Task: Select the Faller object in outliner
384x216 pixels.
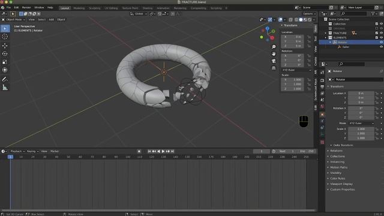Action: [x=346, y=47]
